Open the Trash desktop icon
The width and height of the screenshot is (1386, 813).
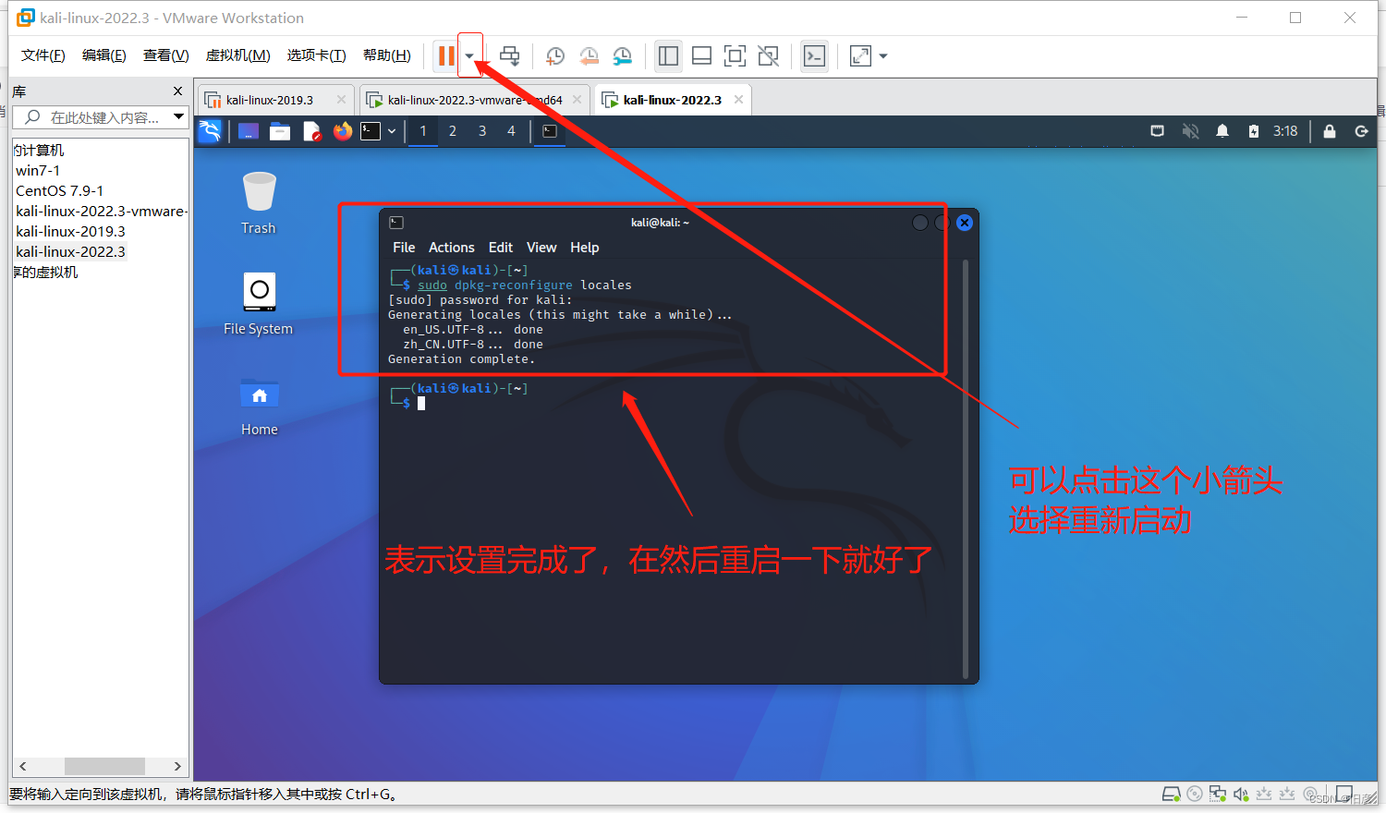tap(259, 203)
